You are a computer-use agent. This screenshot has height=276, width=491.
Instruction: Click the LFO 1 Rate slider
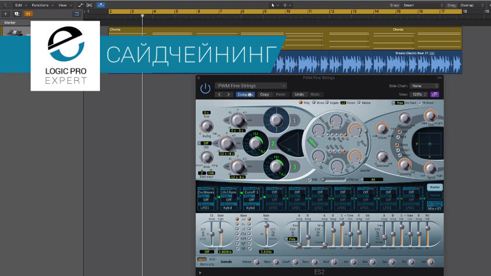pos(221,234)
